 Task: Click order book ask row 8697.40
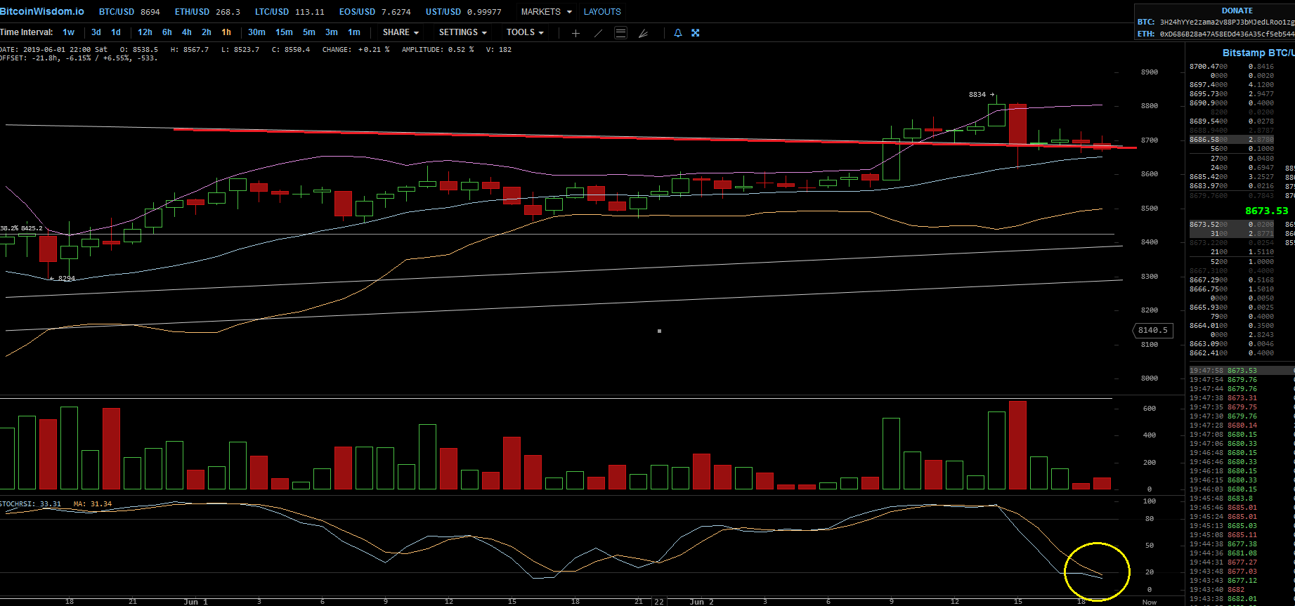[x=1232, y=85]
